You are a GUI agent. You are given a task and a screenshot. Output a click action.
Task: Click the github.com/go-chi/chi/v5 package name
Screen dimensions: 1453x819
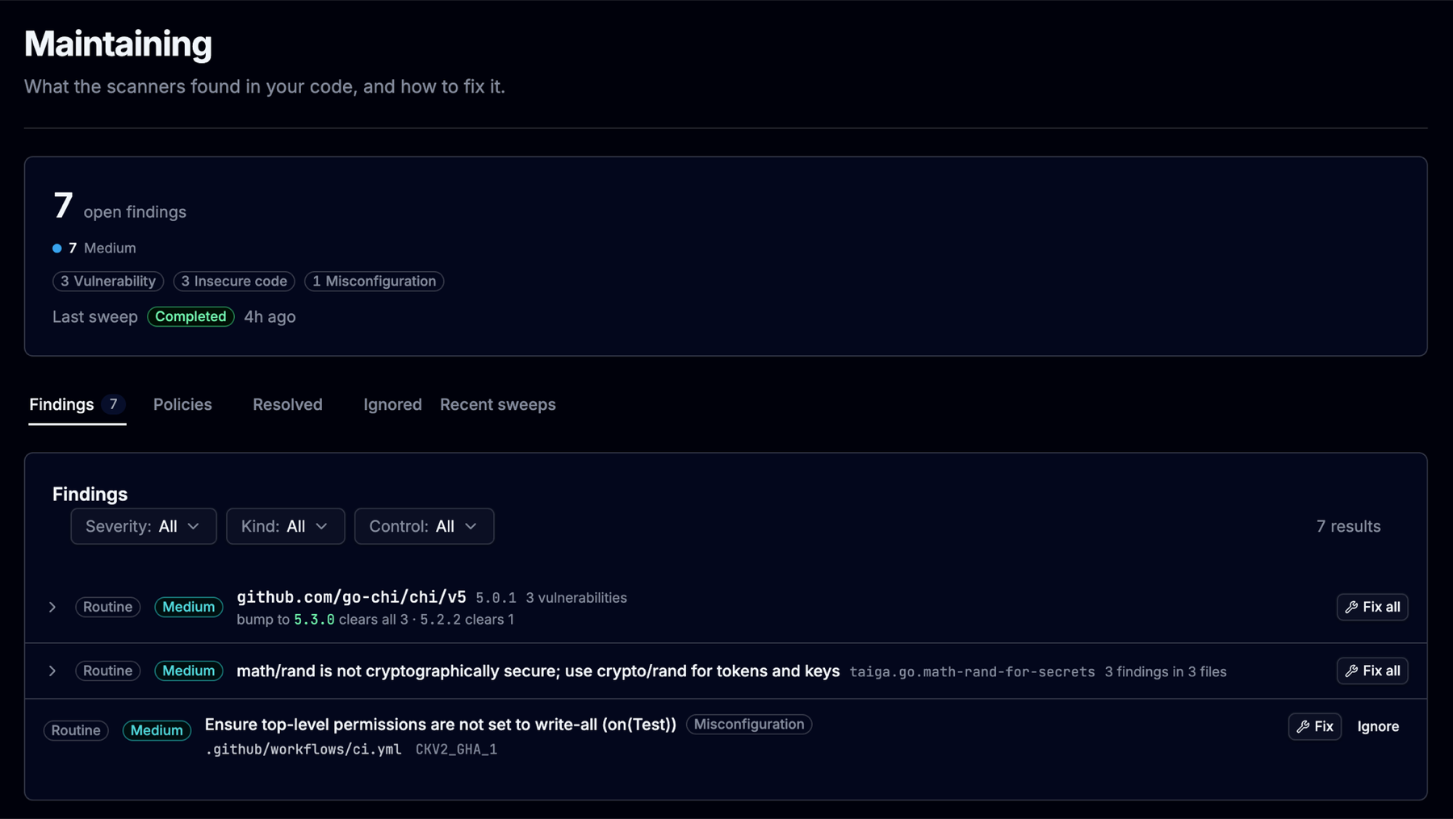click(x=351, y=596)
